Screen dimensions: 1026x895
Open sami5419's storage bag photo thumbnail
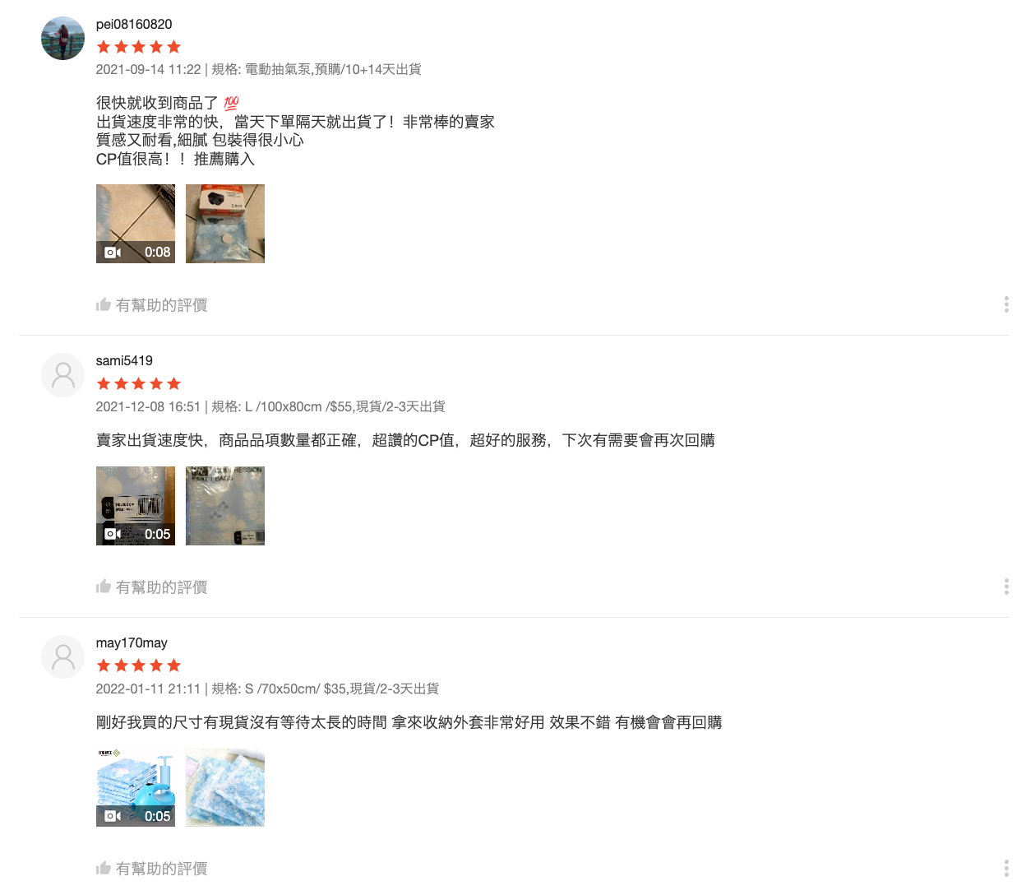(225, 506)
